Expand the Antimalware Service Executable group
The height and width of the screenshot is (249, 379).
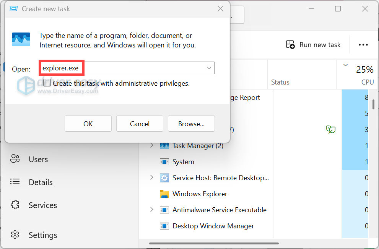pos(151,209)
